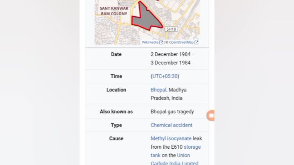Click the Also known as row label
294x165 pixels.
pos(116,111)
